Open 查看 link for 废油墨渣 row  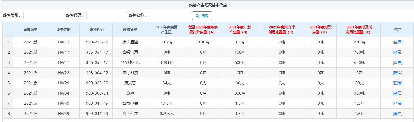click(x=398, y=42)
